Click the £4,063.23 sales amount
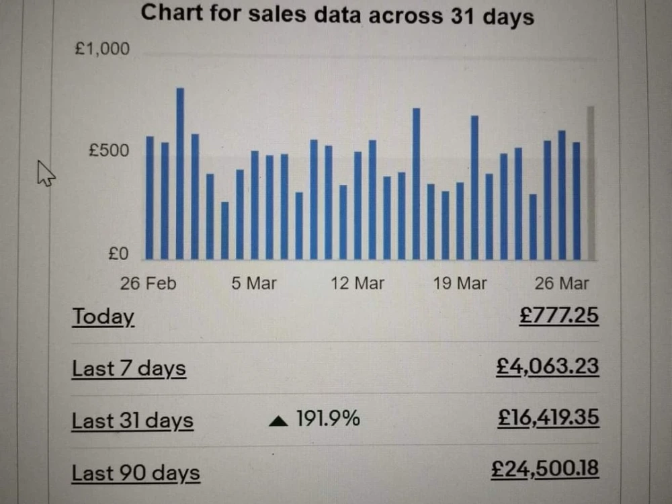The image size is (672, 504). (547, 367)
